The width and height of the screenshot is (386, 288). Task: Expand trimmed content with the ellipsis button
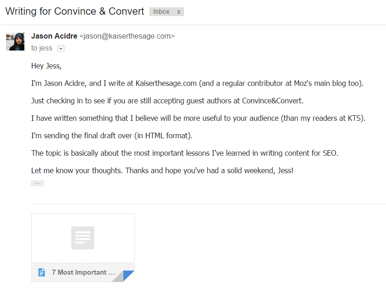click(37, 183)
